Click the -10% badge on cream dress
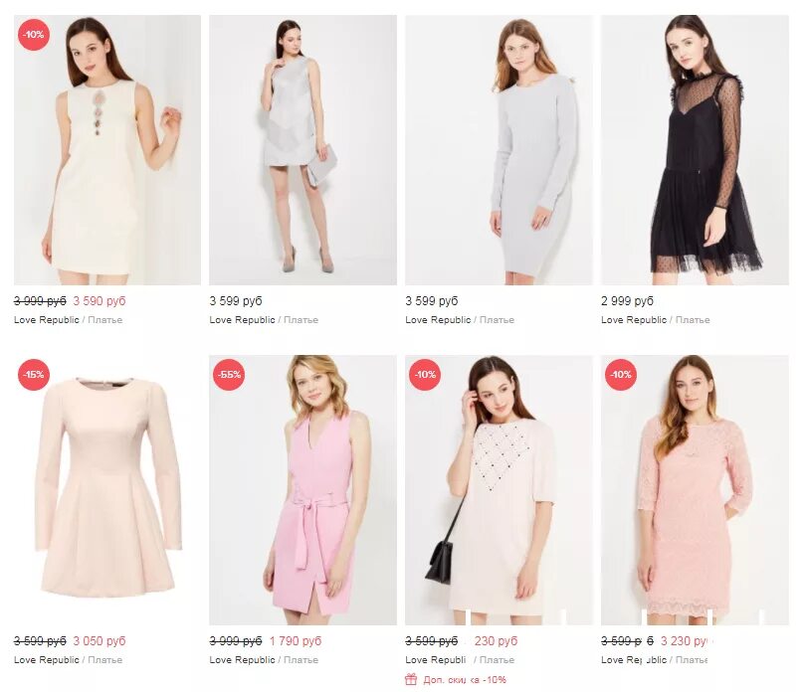The image size is (807, 692). [34, 35]
